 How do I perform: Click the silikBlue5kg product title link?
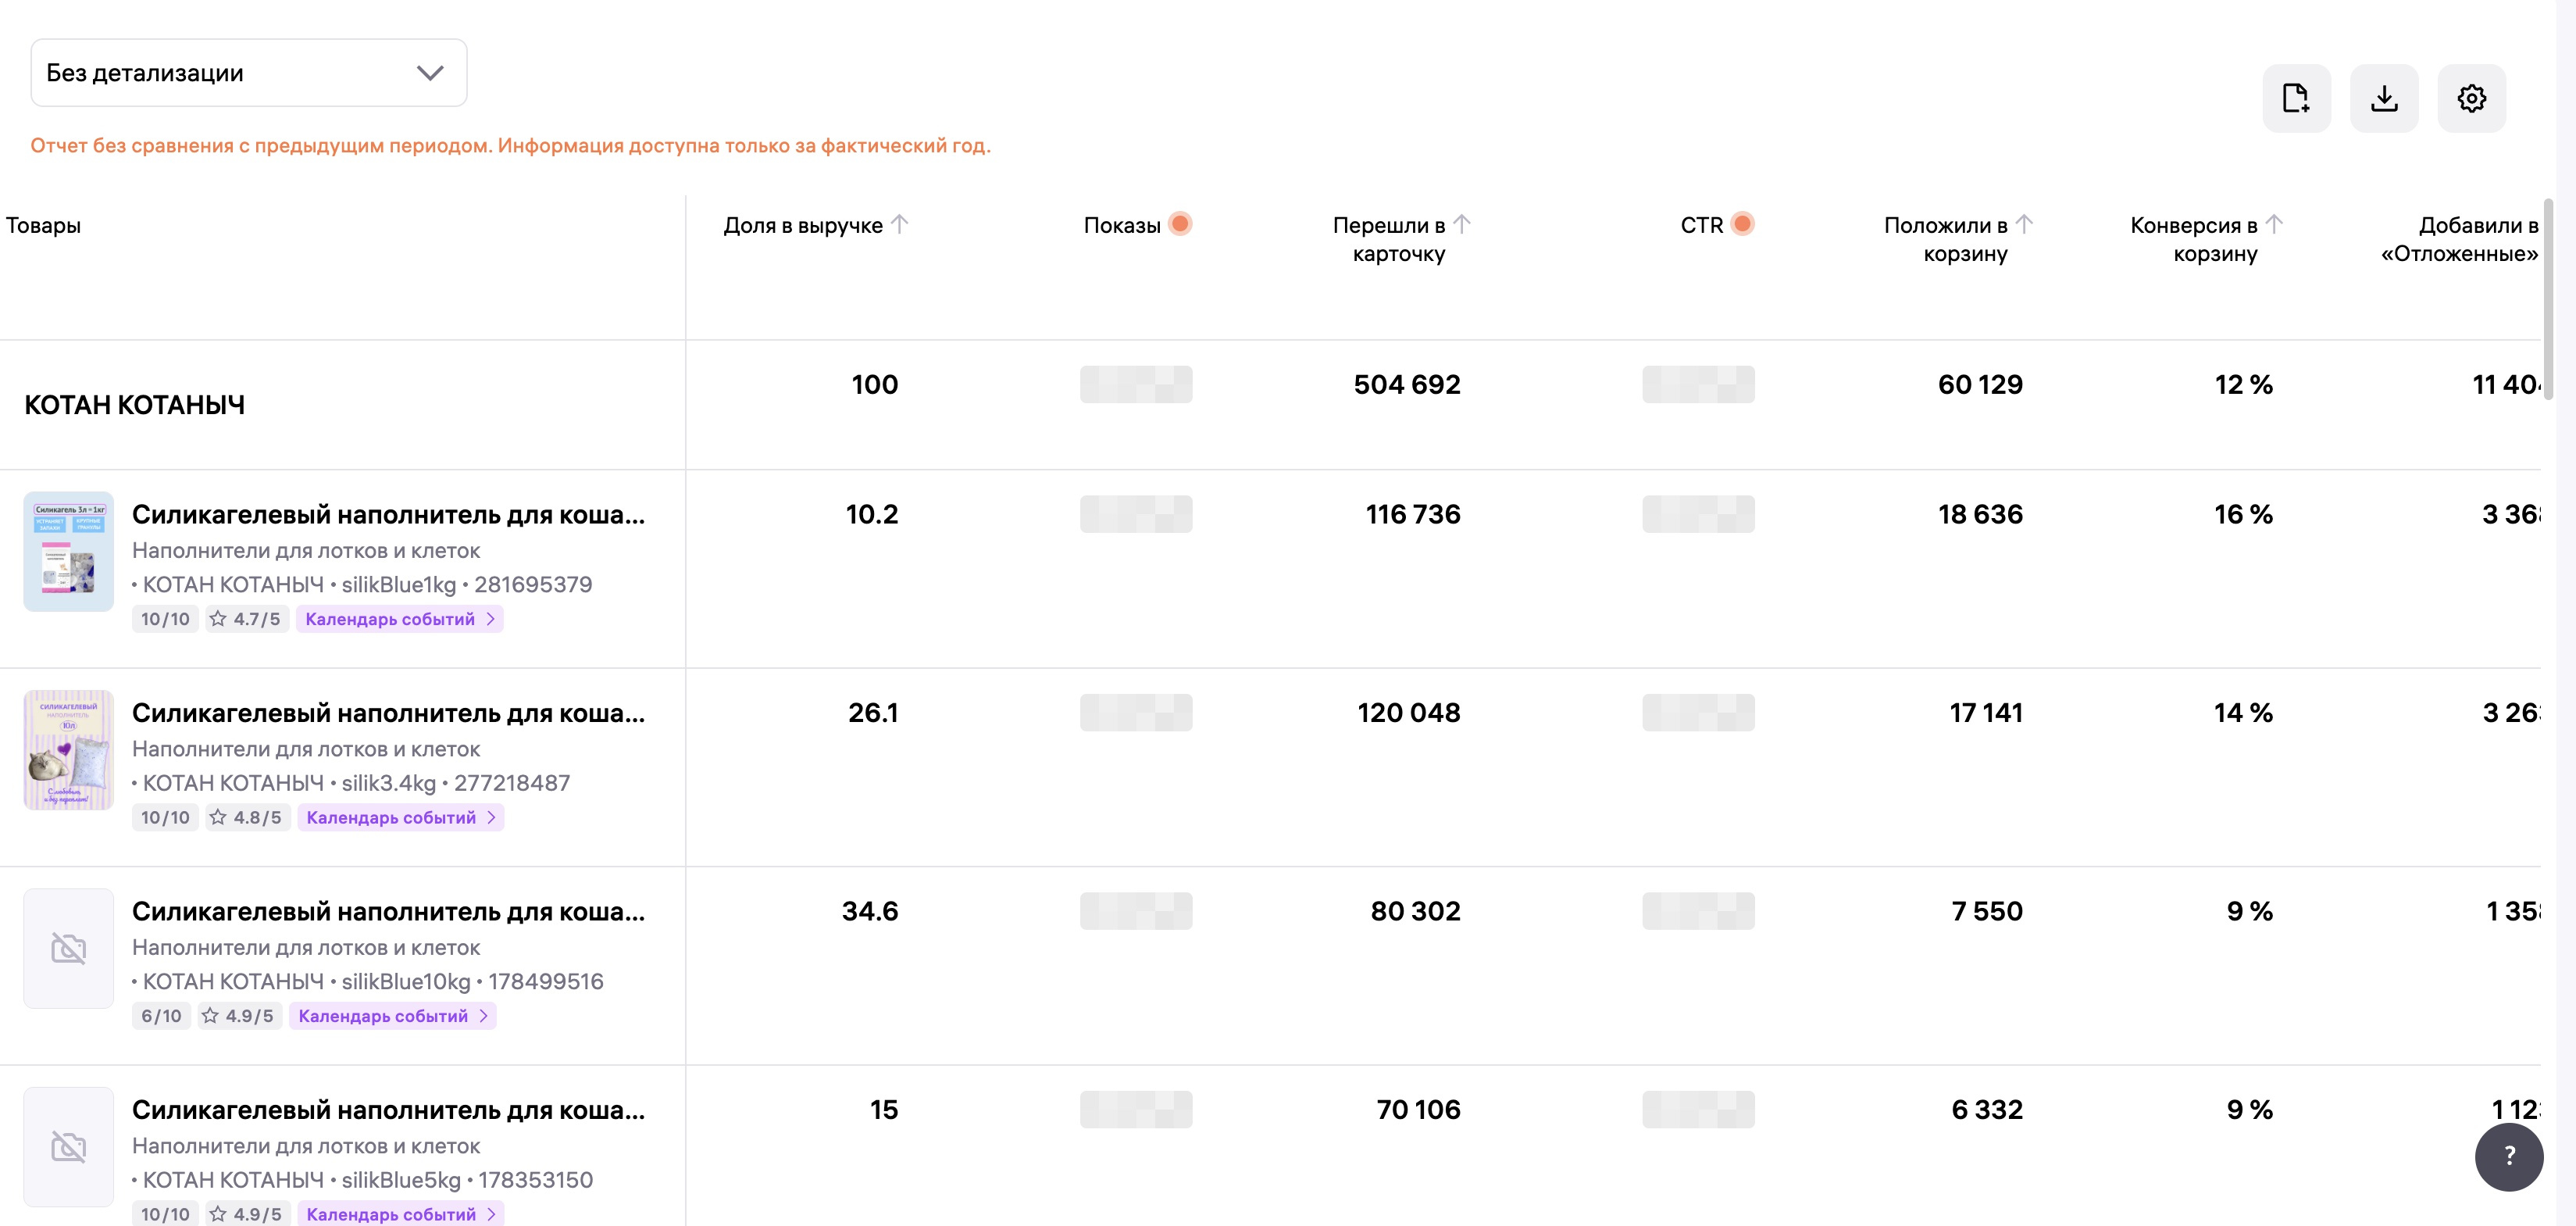[x=388, y=1109]
